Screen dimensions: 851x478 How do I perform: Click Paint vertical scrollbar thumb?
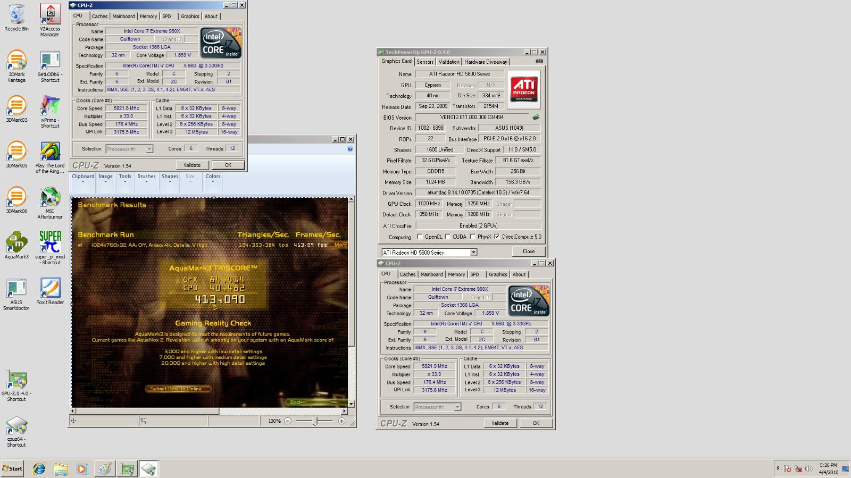point(351,274)
